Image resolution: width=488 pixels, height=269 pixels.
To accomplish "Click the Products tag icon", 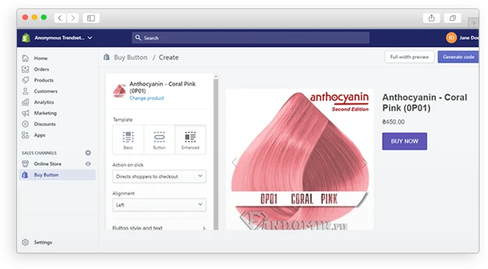I will coord(25,80).
